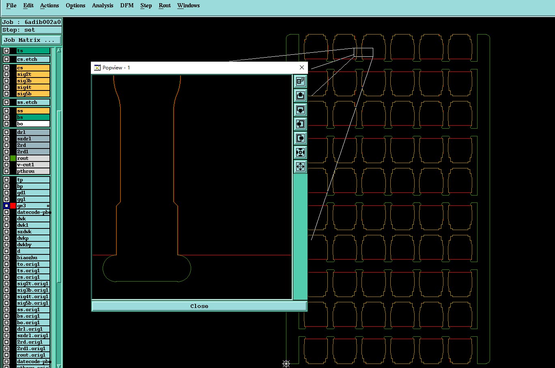Click the origin marker at canvas bottom
555x368 pixels.
point(286,364)
